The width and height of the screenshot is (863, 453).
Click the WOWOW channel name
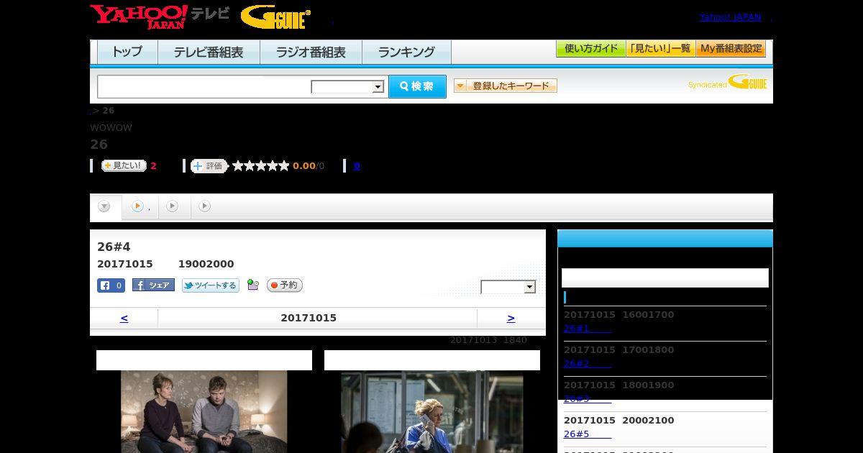pos(111,128)
